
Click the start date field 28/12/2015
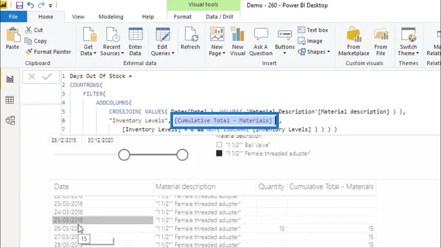point(64,141)
